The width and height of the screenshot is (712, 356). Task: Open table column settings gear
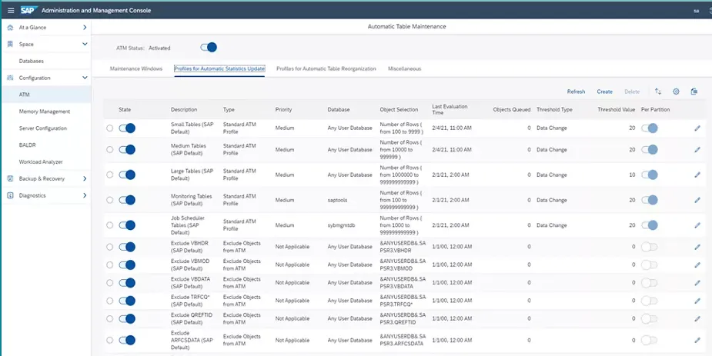(x=676, y=91)
